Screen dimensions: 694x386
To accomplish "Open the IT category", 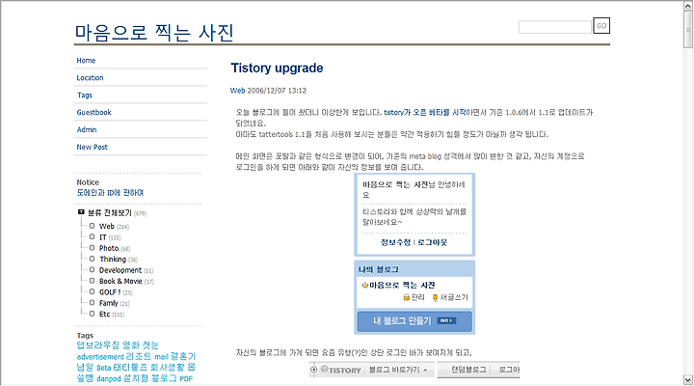I will (103, 237).
